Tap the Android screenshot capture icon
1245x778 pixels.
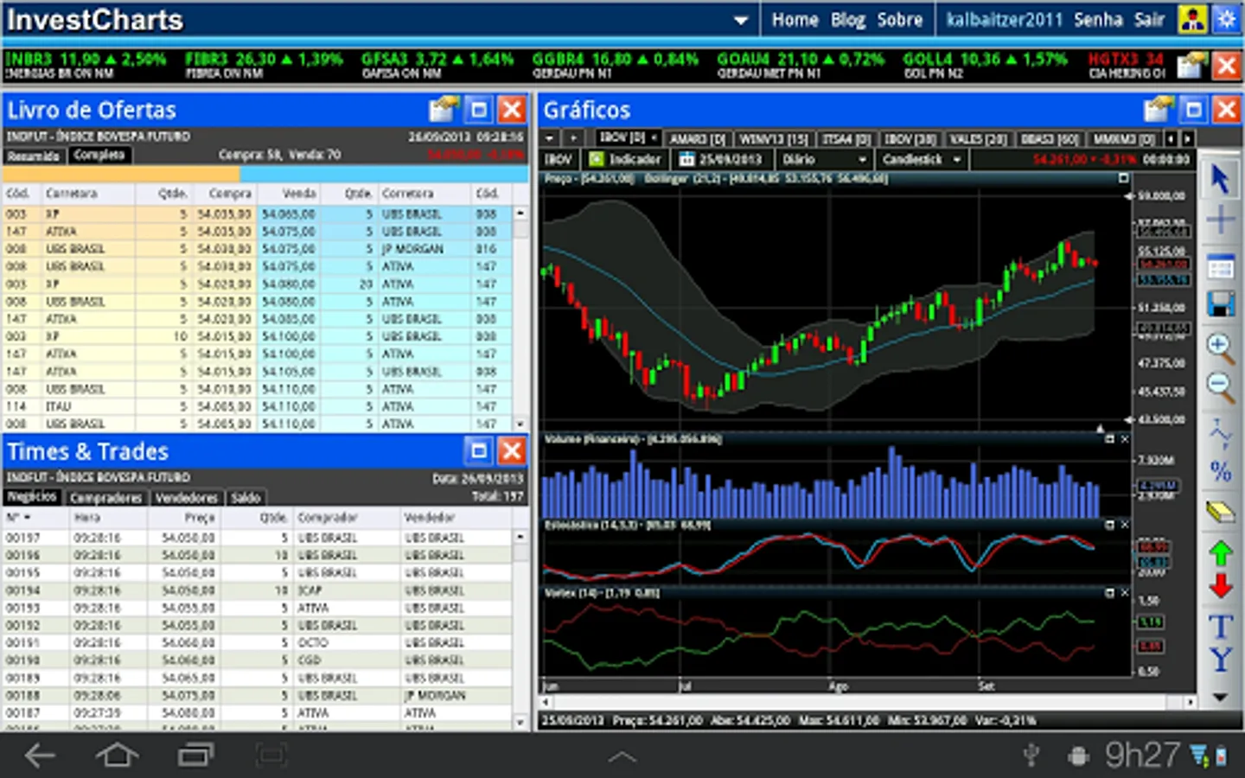click(271, 756)
